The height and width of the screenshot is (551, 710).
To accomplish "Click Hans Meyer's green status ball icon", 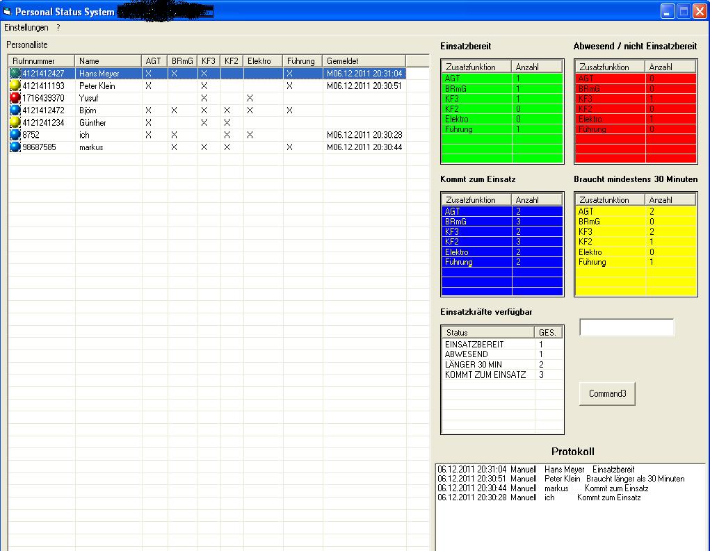I will click(x=15, y=74).
